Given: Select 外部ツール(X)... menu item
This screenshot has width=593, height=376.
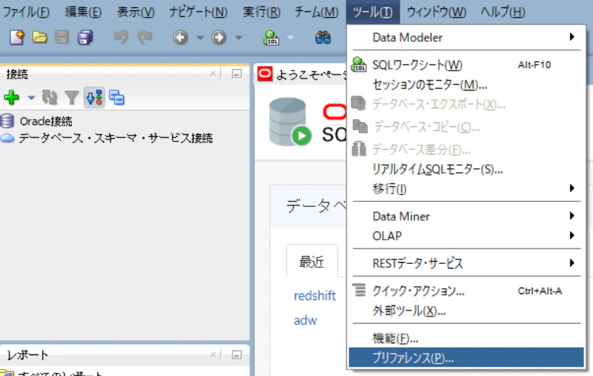Looking at the screenshot, I should 467,310.
